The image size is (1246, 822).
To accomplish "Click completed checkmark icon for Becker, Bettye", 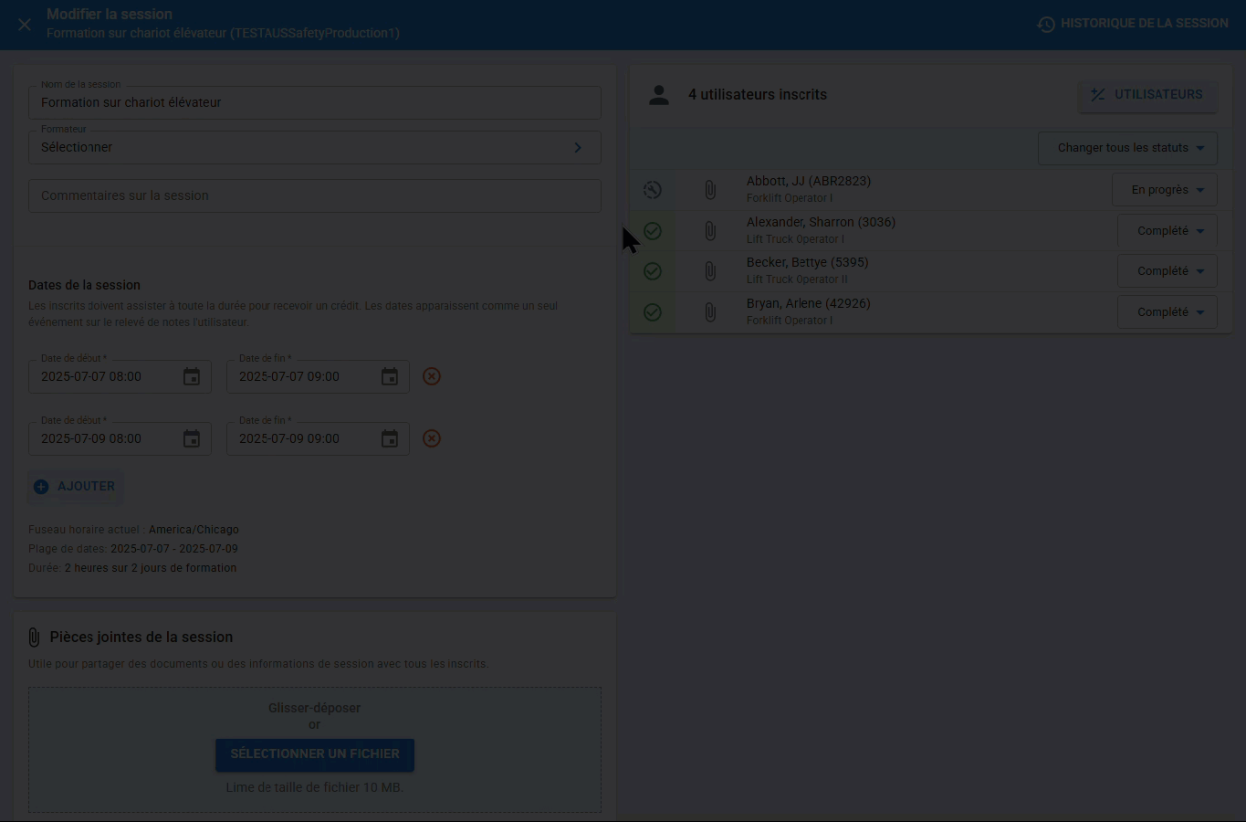I will 652,271.
